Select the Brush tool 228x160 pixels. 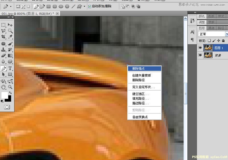click(x=10, y=44)
